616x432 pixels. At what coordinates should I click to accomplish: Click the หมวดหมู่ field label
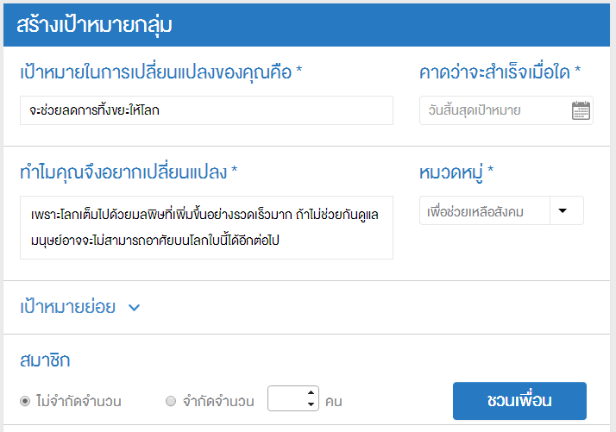[x=456, y=172]
